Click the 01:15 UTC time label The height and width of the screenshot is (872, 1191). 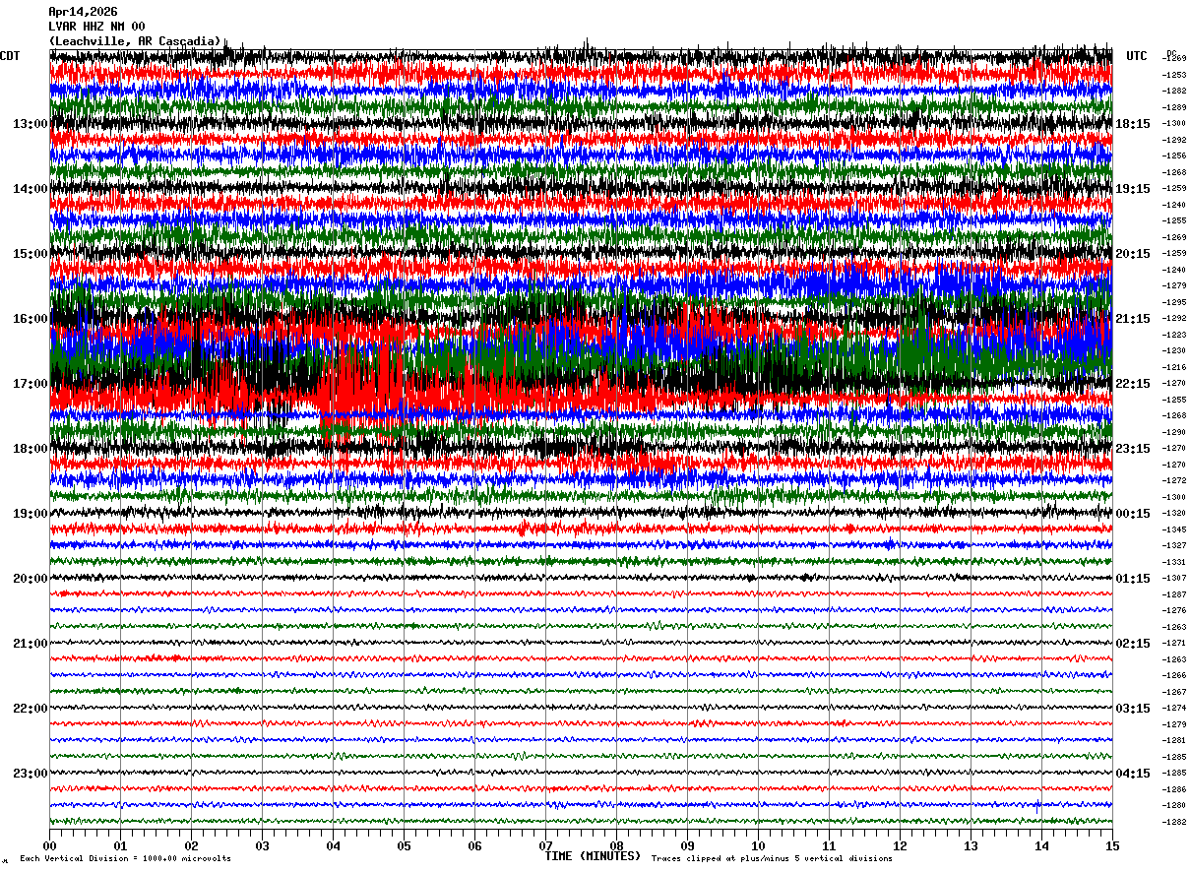coord(1133,579)
